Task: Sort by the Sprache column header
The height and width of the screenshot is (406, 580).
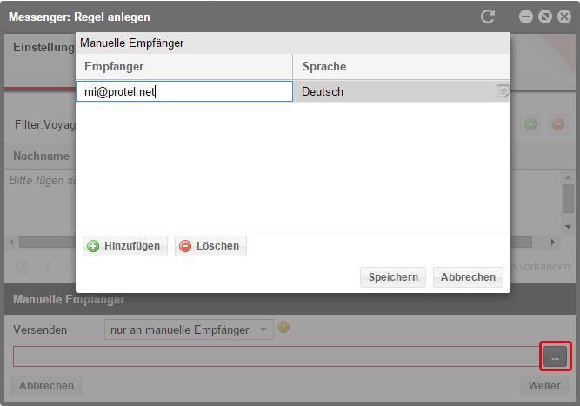Action: tap(401, 66)
